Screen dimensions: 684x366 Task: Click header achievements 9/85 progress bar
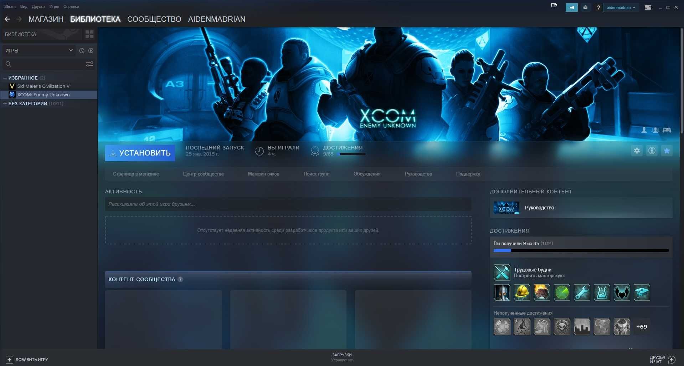351,154
